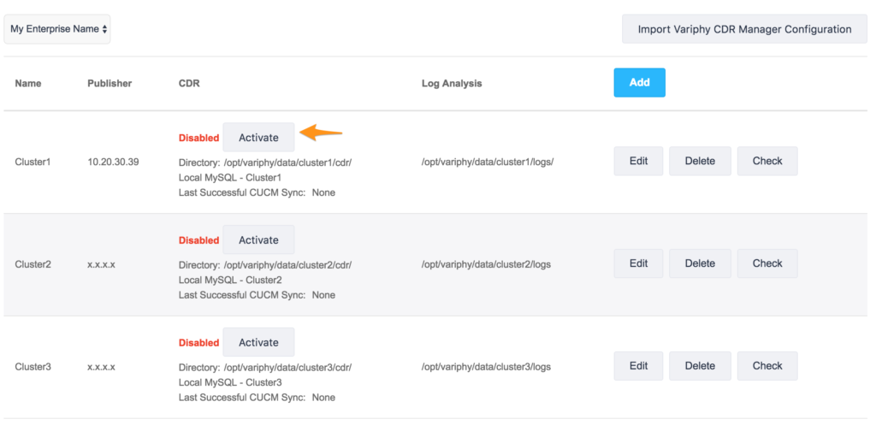The image size is (876, 443).
Task: Click the Name column header
Action: [28, 83]
